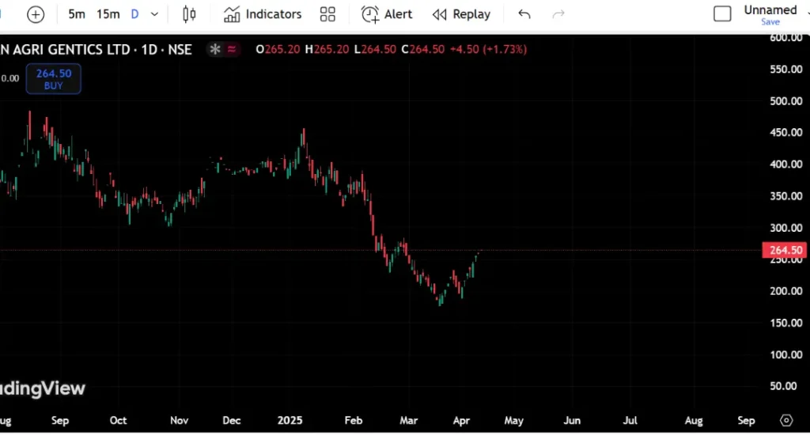The height and width of the screenshot is (435, 810).
Task: Click the Jul label on time axis
Action: tap(630, 420)
